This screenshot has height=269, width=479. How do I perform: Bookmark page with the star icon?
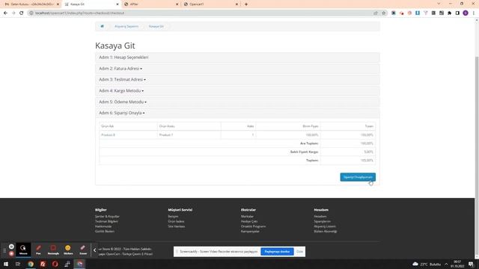(384, 13)
